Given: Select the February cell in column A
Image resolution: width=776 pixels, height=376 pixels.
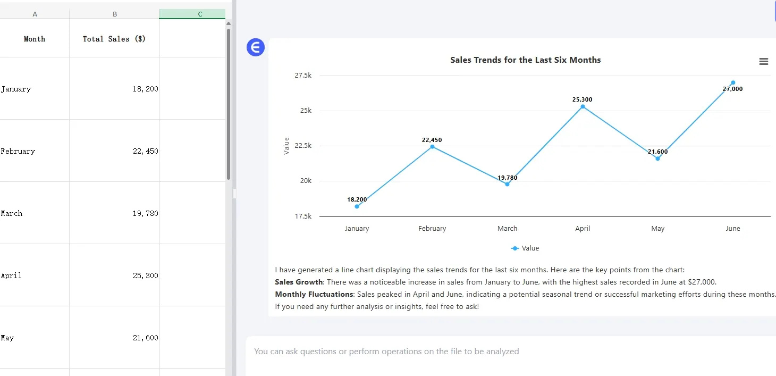Looking at the screenshot, I should [x=35, y=151].
